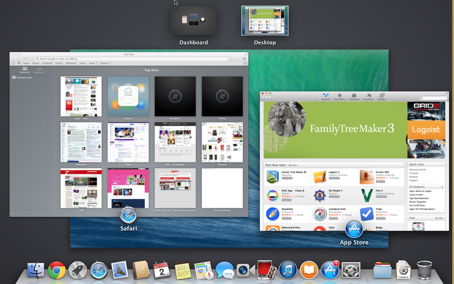
Task: Expand Popular dropdown in Safari bookmarks bar
Action: 105,63
